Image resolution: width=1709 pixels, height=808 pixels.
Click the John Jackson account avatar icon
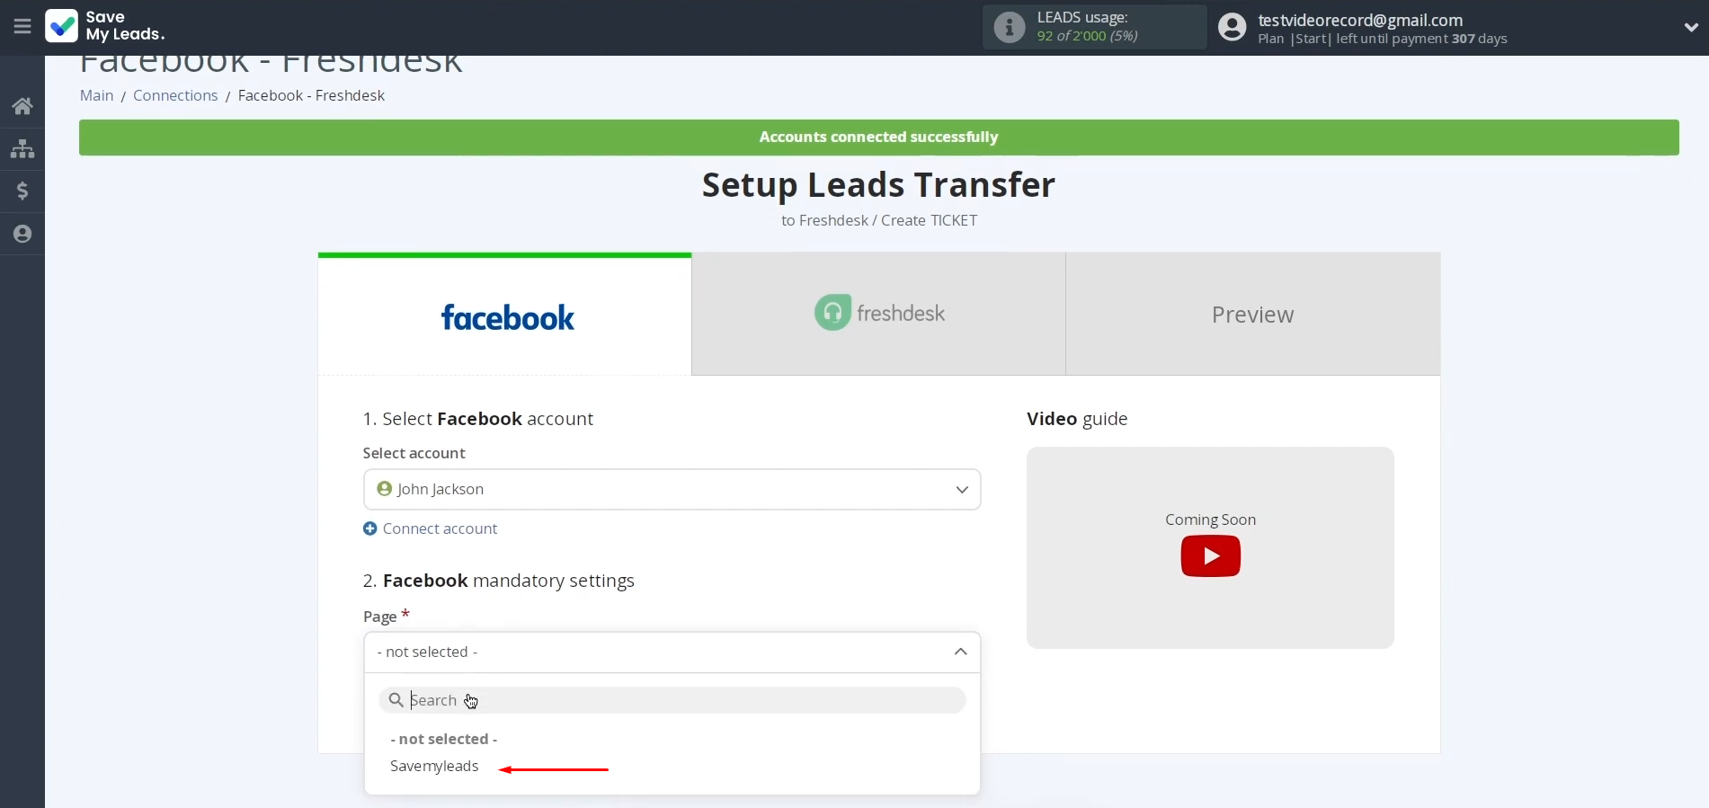(x=385, y=489)
